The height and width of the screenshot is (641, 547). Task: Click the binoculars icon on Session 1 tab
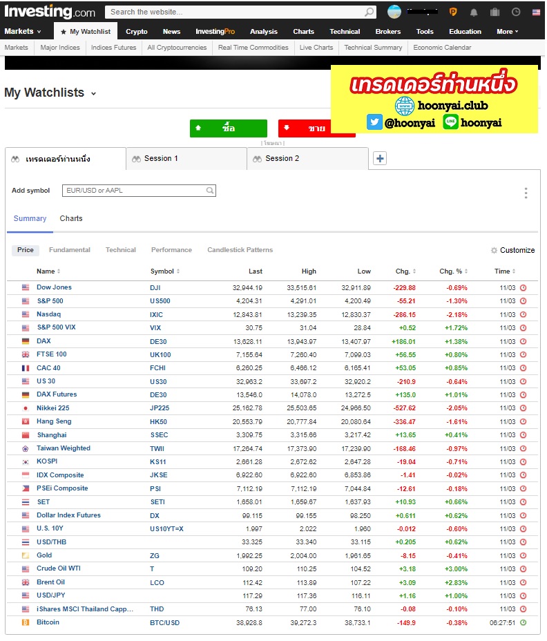pos(136,159)
